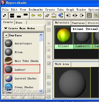Go to next graph right arrow
The height and width of the screenshot is (102, 99).
(x=40, y=15)
